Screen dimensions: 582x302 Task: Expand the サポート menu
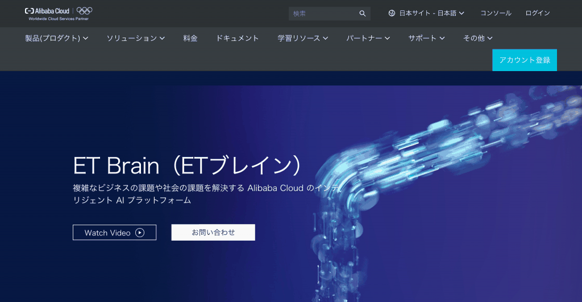click(x=426, y=38)
